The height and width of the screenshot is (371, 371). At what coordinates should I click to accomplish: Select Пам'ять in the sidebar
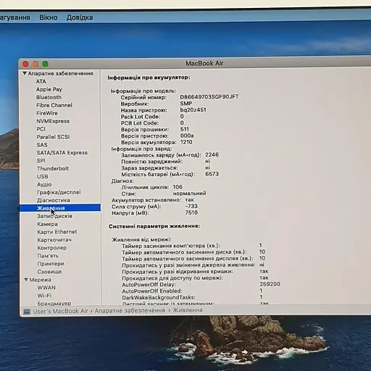coord(48,256)
